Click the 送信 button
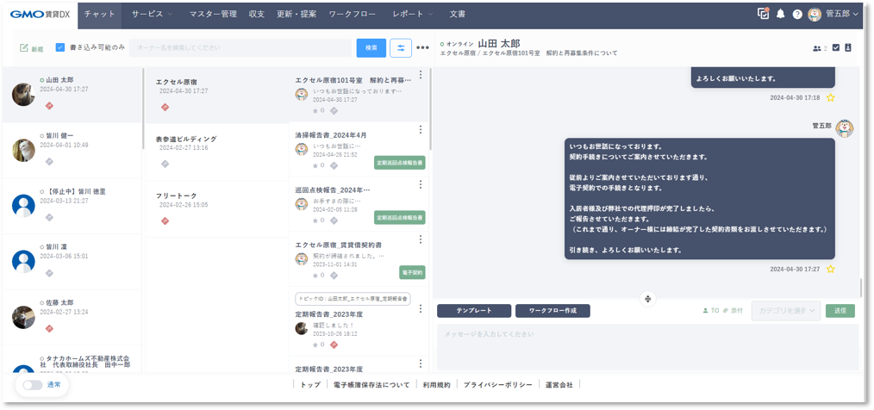 point(840,311)
